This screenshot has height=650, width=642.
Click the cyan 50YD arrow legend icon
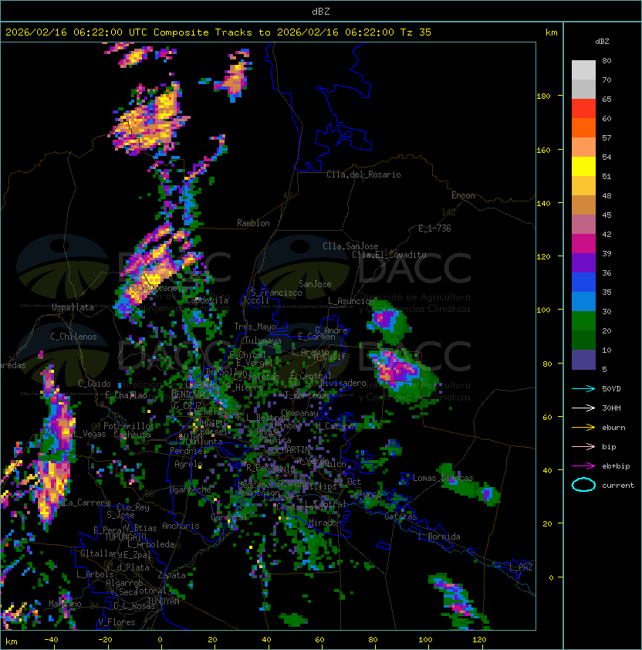coord(583,389)
